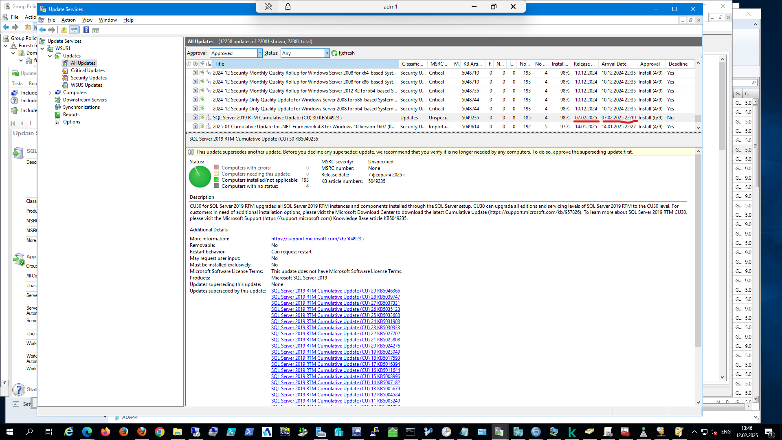Sort updates by the Title column header
The height and width of the screenshot is (440, 782).
pyautogui.click(x=305, y=64)
